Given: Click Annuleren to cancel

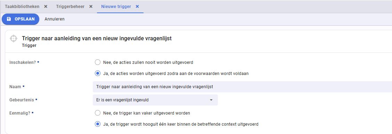Looking at the screenshot, I should [x=55, y=19].
